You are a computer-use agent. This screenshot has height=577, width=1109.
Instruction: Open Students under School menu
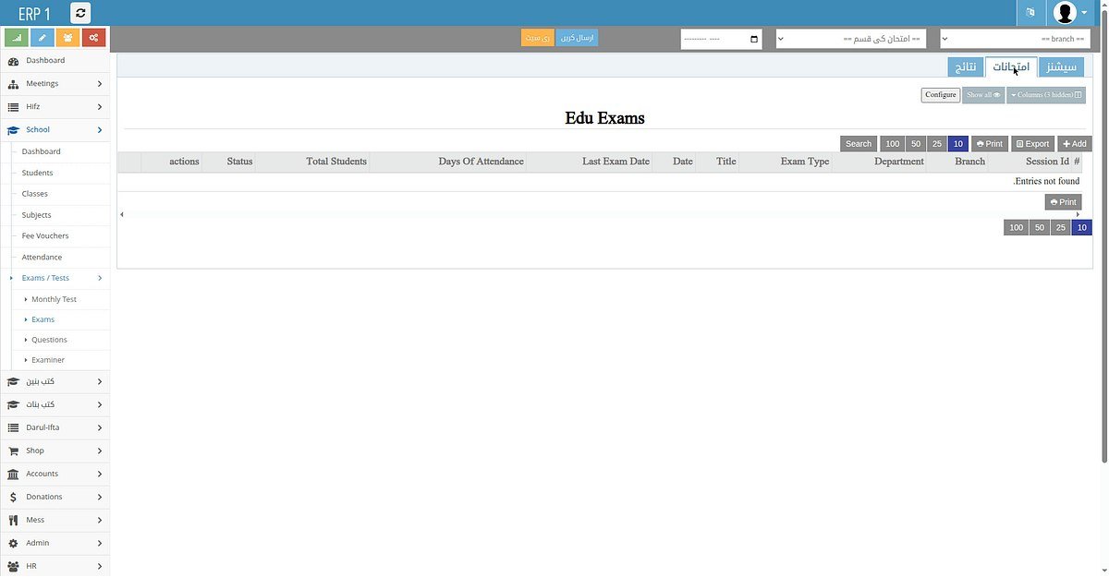[37, 173]
